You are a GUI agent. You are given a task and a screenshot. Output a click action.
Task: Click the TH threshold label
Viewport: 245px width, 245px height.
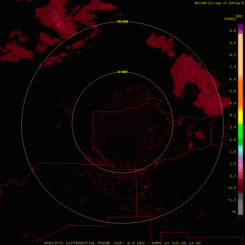[x=234, y=212]
